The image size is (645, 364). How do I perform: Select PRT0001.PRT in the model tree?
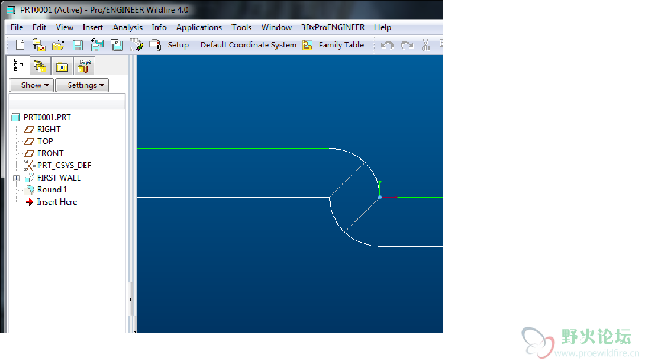(x=47, y=118)
